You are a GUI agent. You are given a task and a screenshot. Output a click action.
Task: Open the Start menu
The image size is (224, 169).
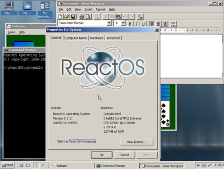point(8,165)
